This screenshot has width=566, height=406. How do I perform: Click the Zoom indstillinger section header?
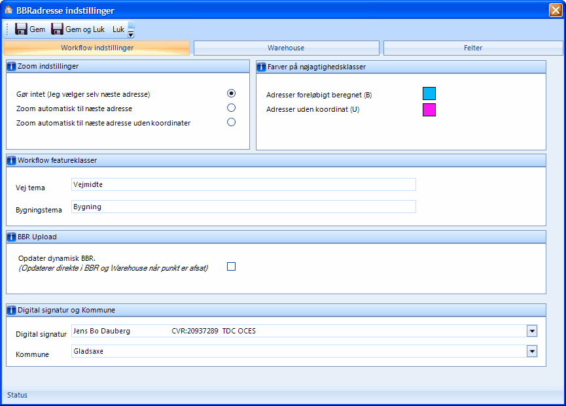(x=128, y=66)
